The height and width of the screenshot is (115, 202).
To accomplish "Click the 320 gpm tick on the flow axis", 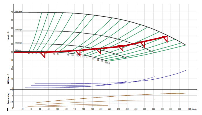I will (x=153, y=109).
